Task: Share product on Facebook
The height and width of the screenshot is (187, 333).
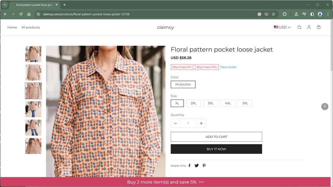Action: click(x=190, y=165)
